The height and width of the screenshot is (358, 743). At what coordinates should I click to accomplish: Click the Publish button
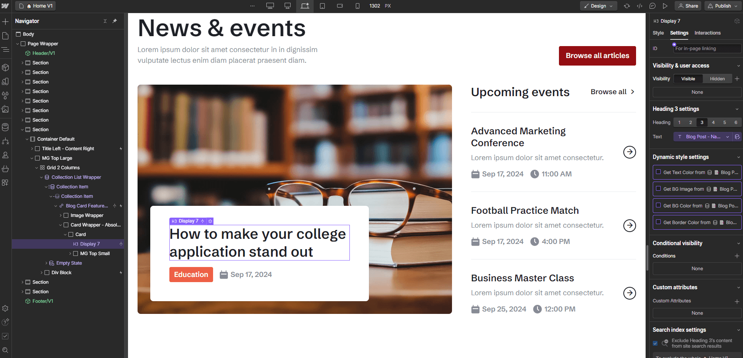722,6
